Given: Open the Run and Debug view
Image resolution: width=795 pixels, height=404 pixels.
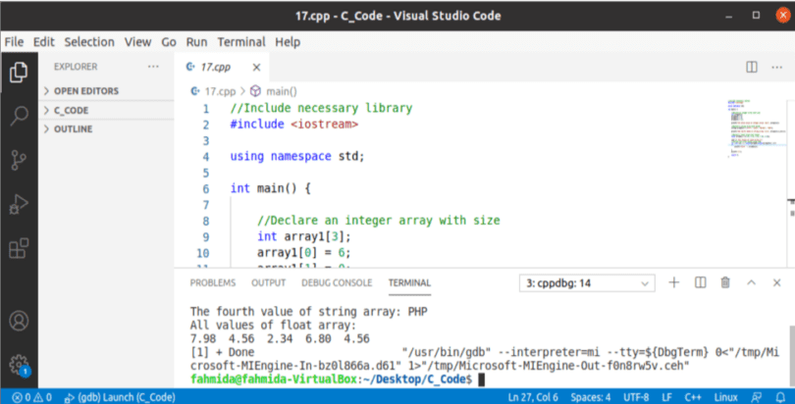Looking at the screenshot, I should coord(19,204).
